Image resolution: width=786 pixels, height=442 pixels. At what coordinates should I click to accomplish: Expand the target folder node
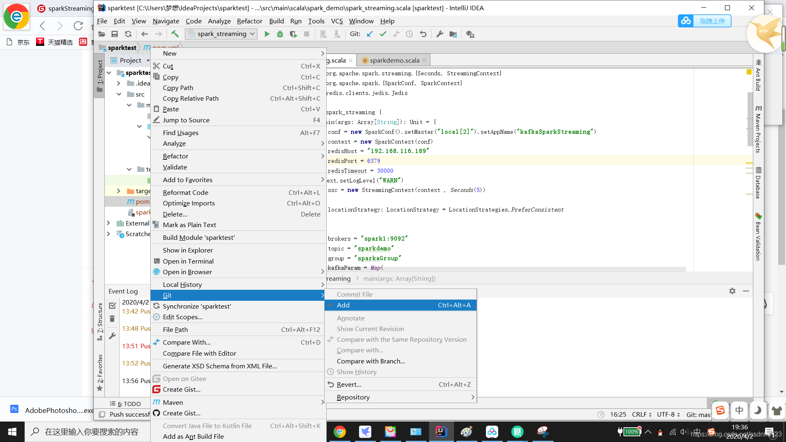[x=119, y=191]
